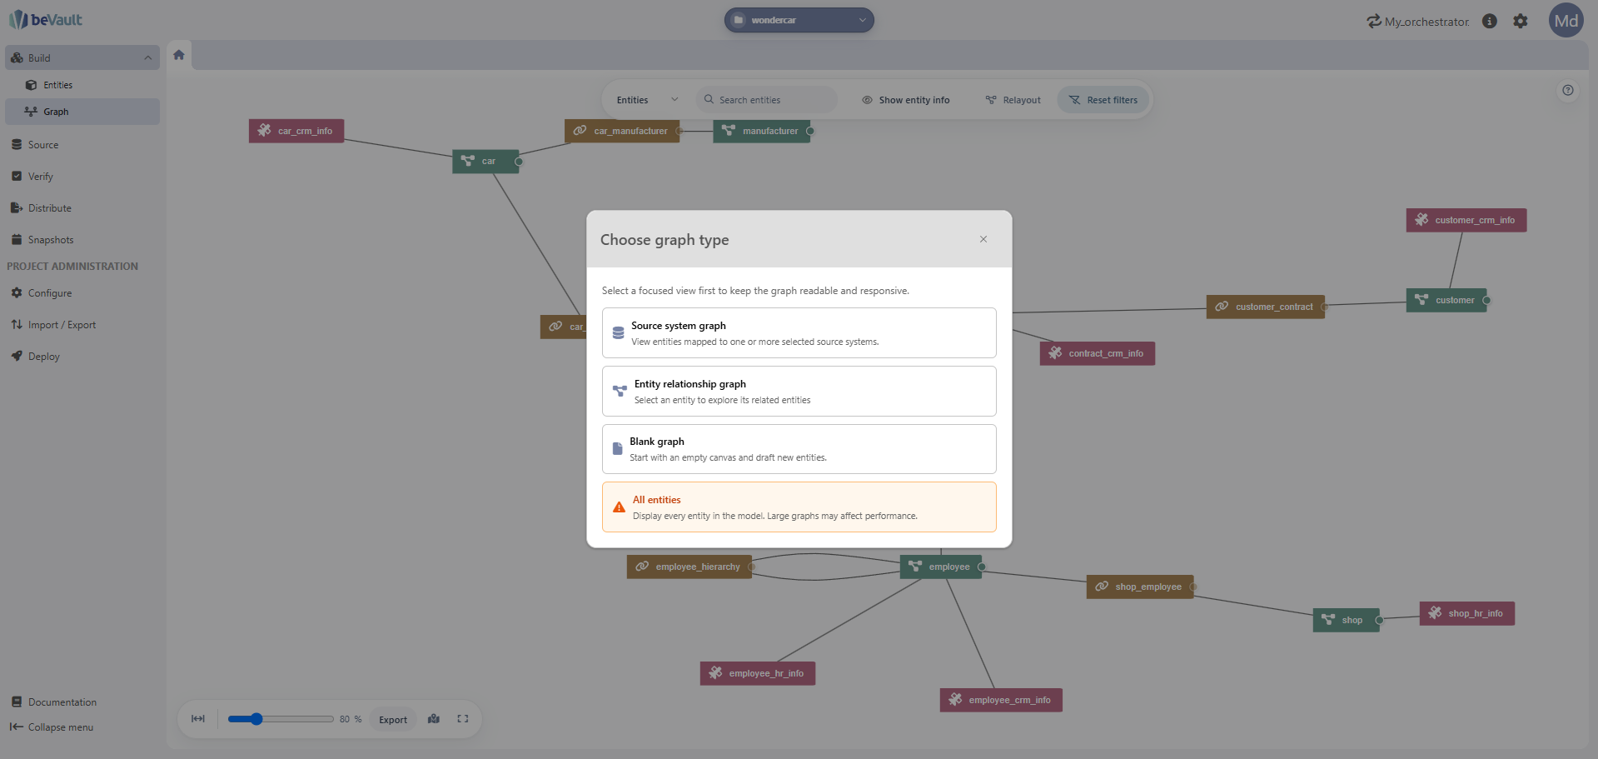Select the customer_contract link node

[x=1266, y=307]
